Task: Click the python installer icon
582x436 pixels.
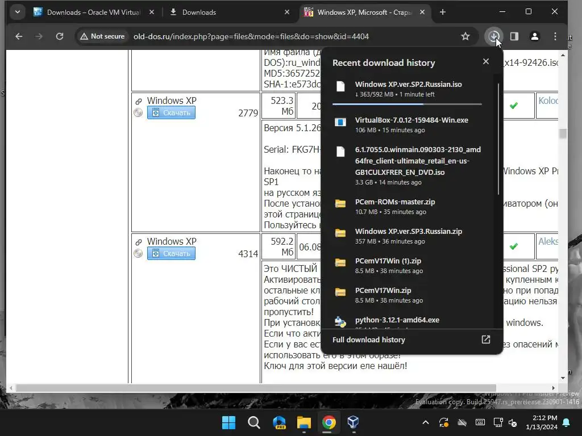Action: pos(340,322)
